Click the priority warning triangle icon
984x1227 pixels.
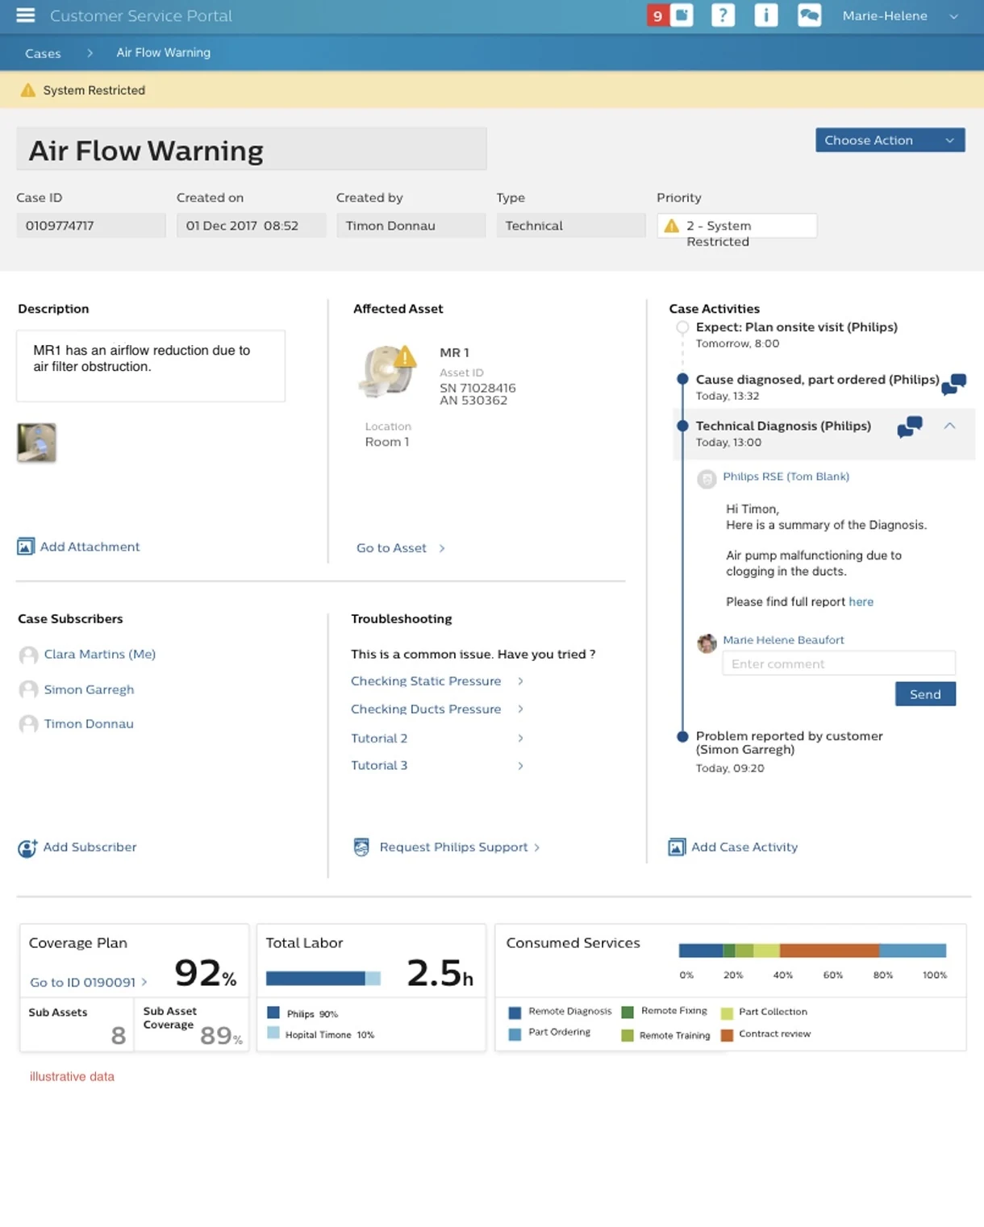pos(671,226)
